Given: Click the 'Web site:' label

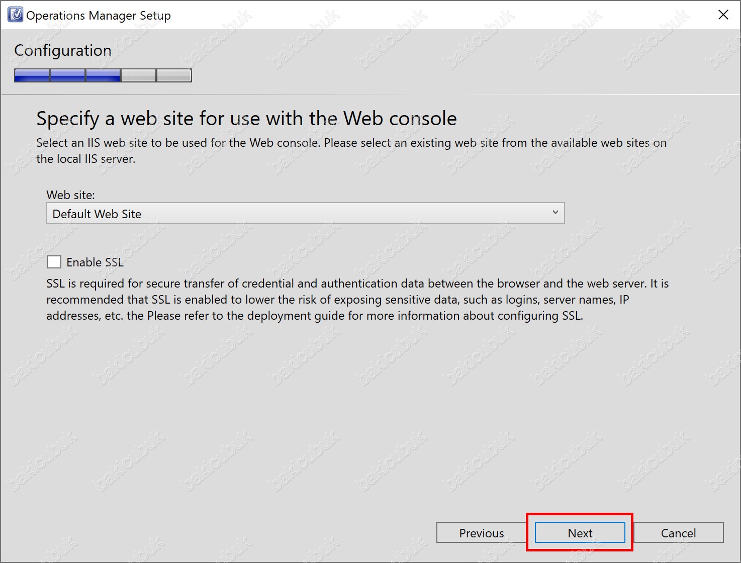Looking at the screenshot, I should [70, 195].
